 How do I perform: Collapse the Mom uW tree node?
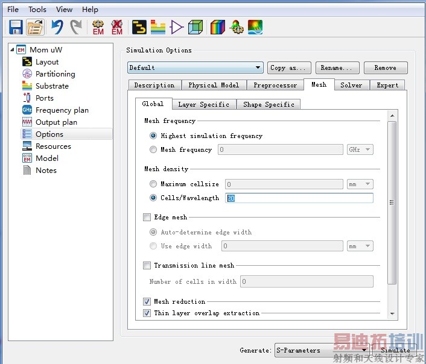pos(12,50)
